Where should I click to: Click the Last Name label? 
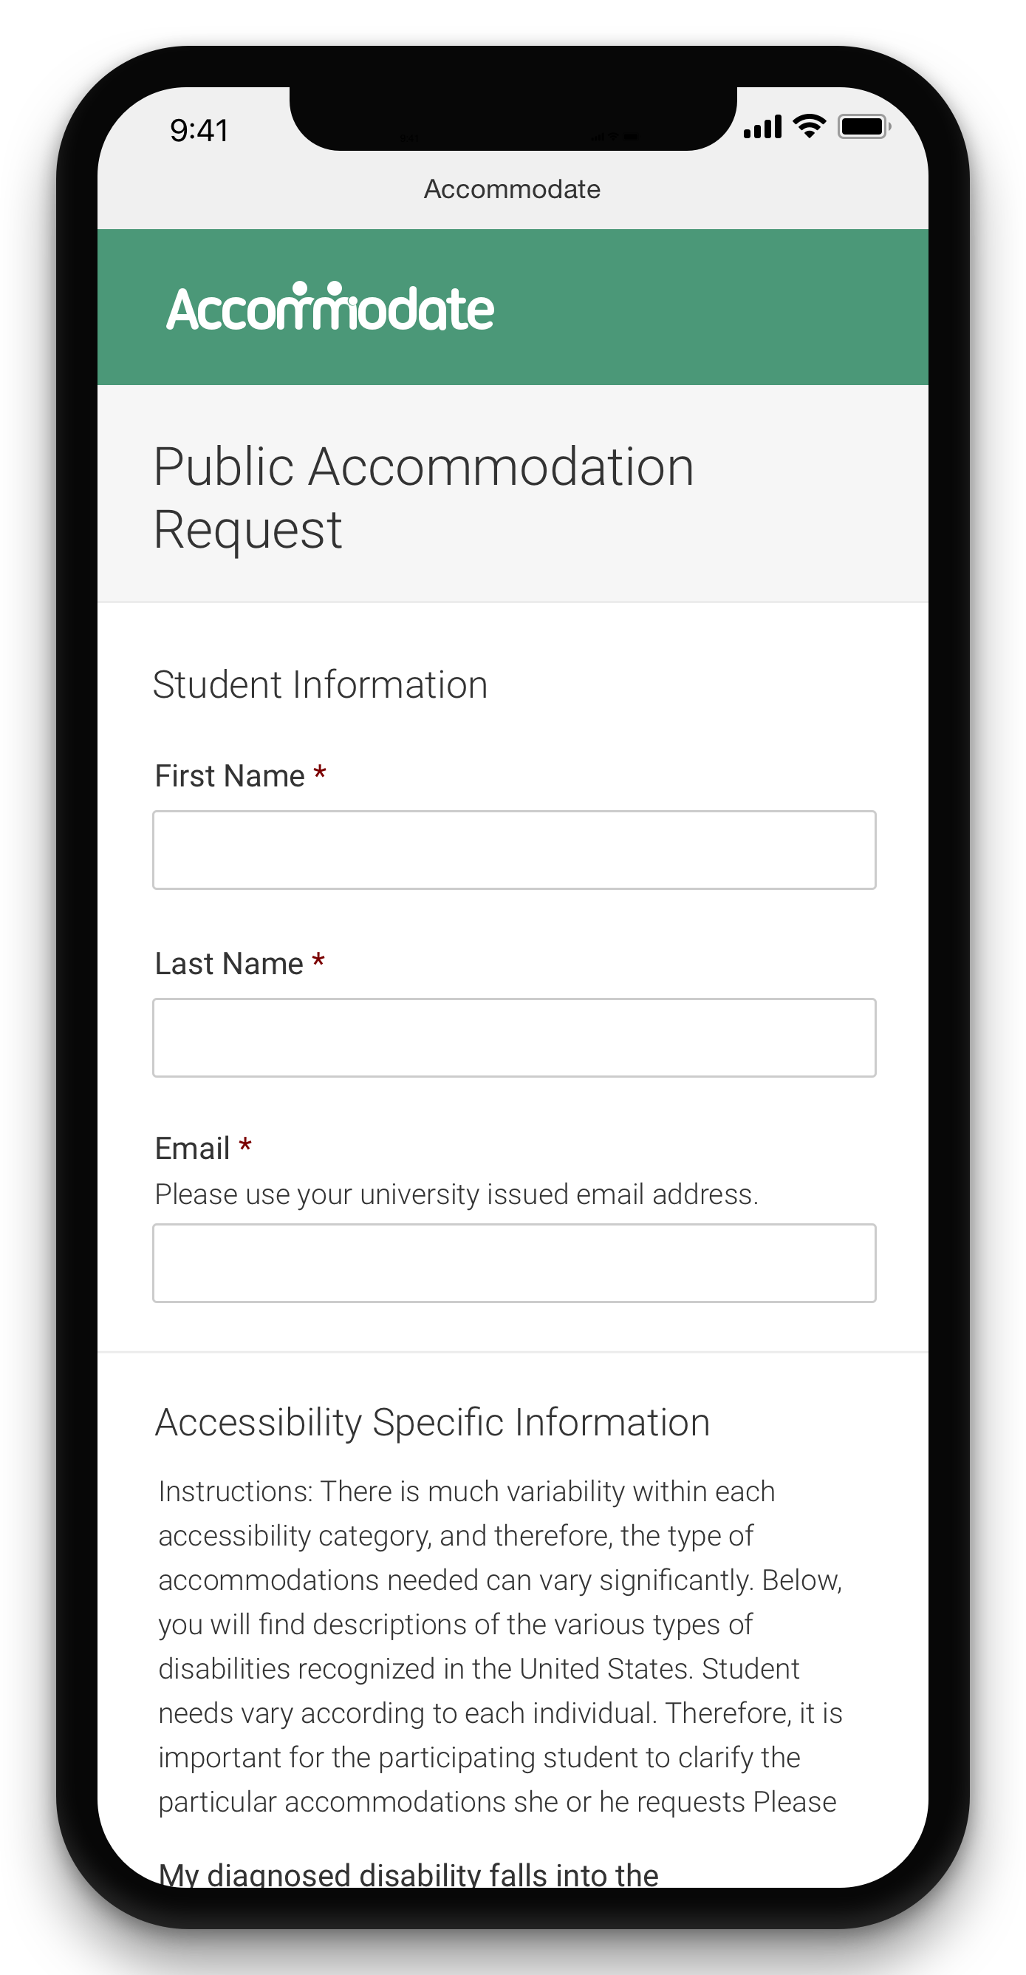coord(229,964)
